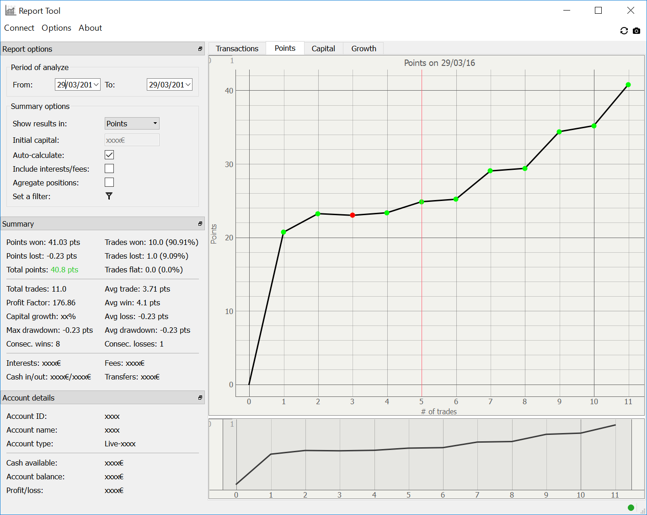Enable Include interests/fees checkbox
647x515 pixels.
(x=109, y=169)
